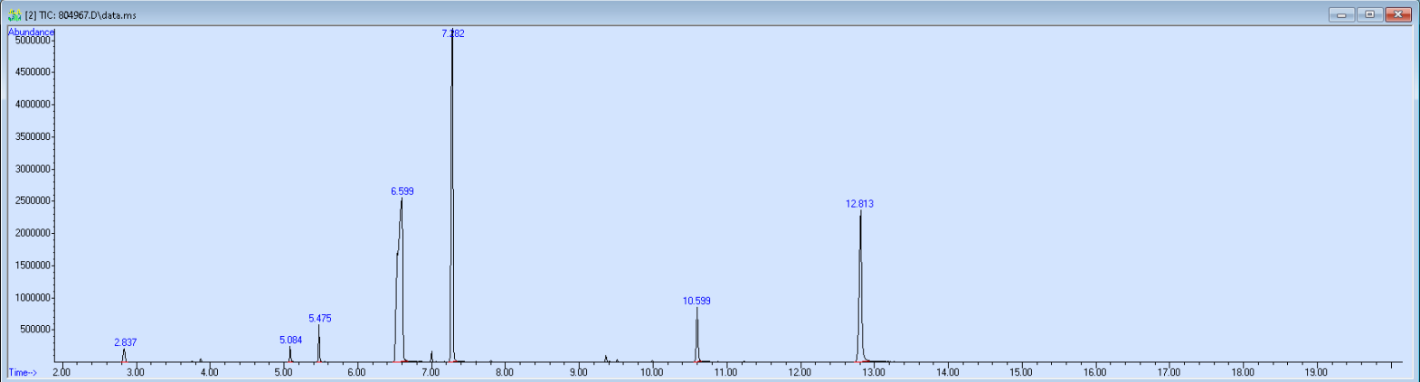Click the 19.00 time axis label

click(1316, 372)
